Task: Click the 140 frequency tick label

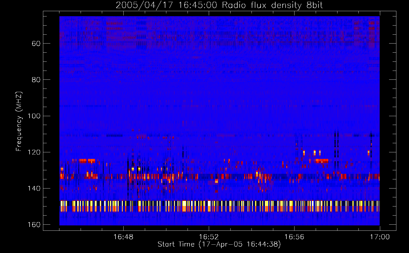Action: 34,188
